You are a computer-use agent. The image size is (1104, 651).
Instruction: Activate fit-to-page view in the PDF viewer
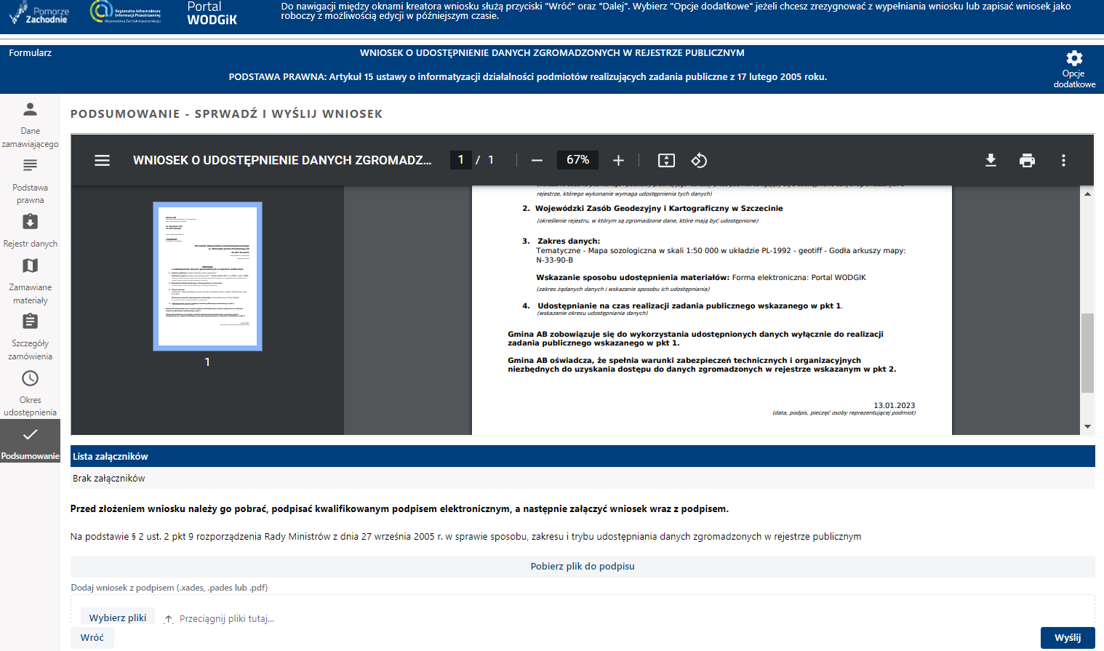(666, 160)
